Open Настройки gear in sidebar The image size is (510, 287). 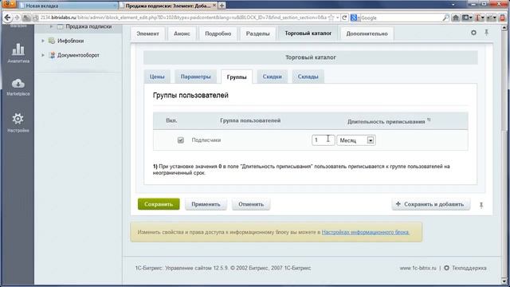coord(18,123)
